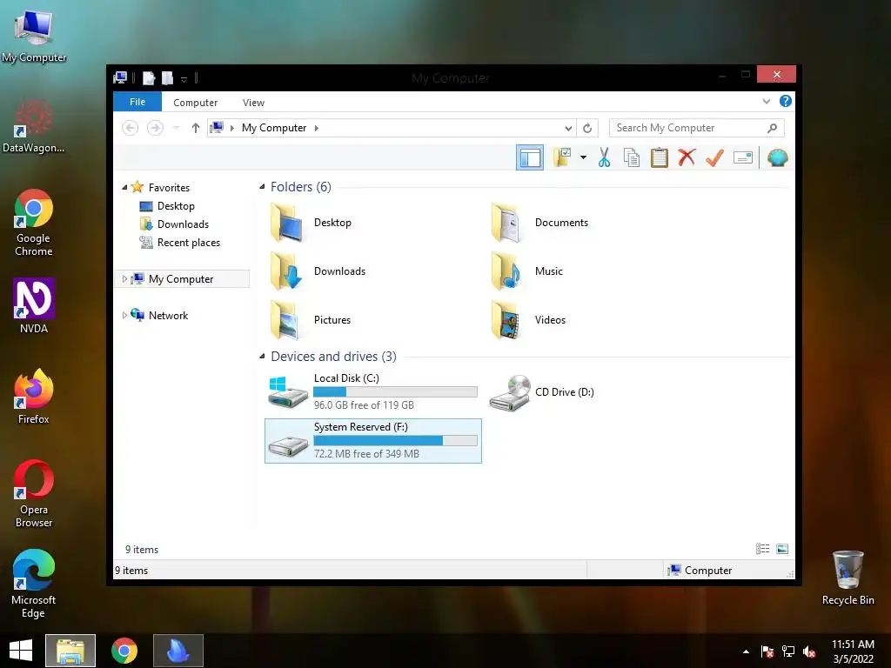Launch Chrome from the taskbar
The image size is (891, 668).
(x=124, y=651)
